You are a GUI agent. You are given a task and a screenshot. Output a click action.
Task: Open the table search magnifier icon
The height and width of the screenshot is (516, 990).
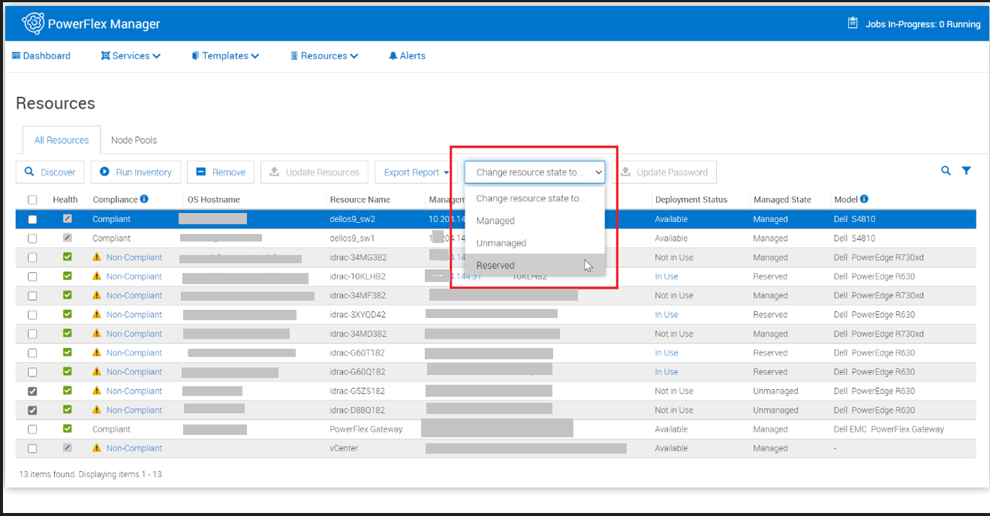point(946,171)
